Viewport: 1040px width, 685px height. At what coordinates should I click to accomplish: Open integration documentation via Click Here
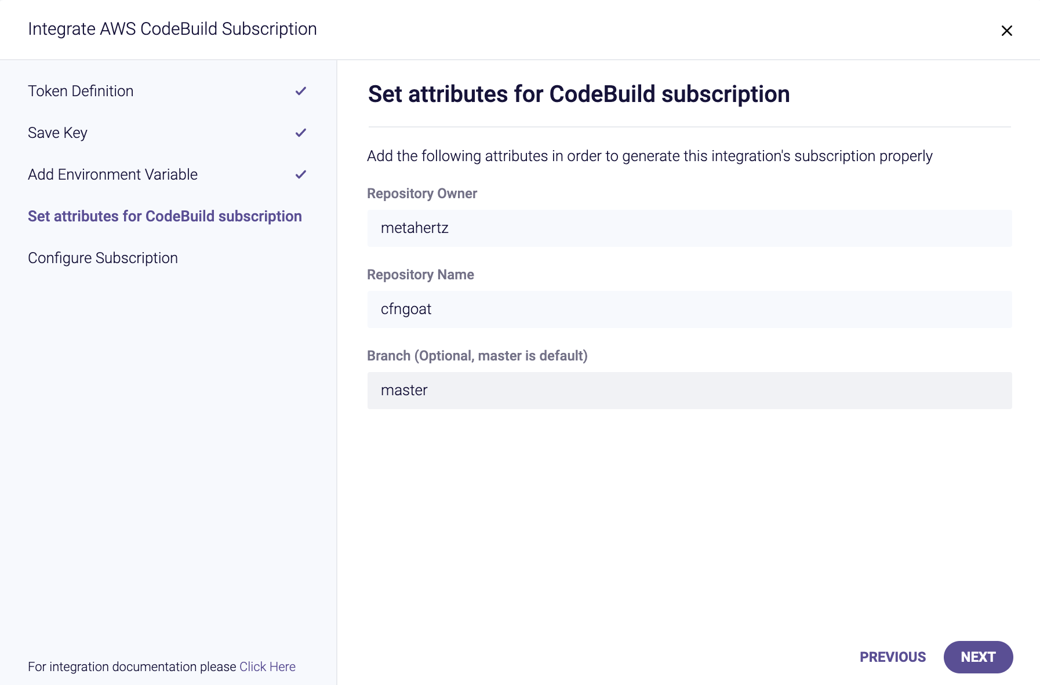[x=267, y=666]
